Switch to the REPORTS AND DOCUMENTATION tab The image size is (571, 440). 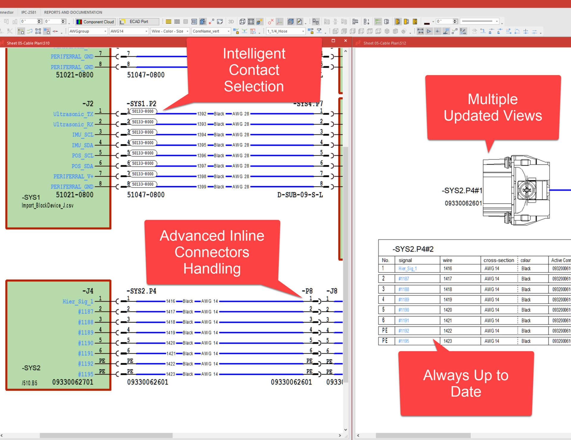pyautogui.click(x=73, y=12)
